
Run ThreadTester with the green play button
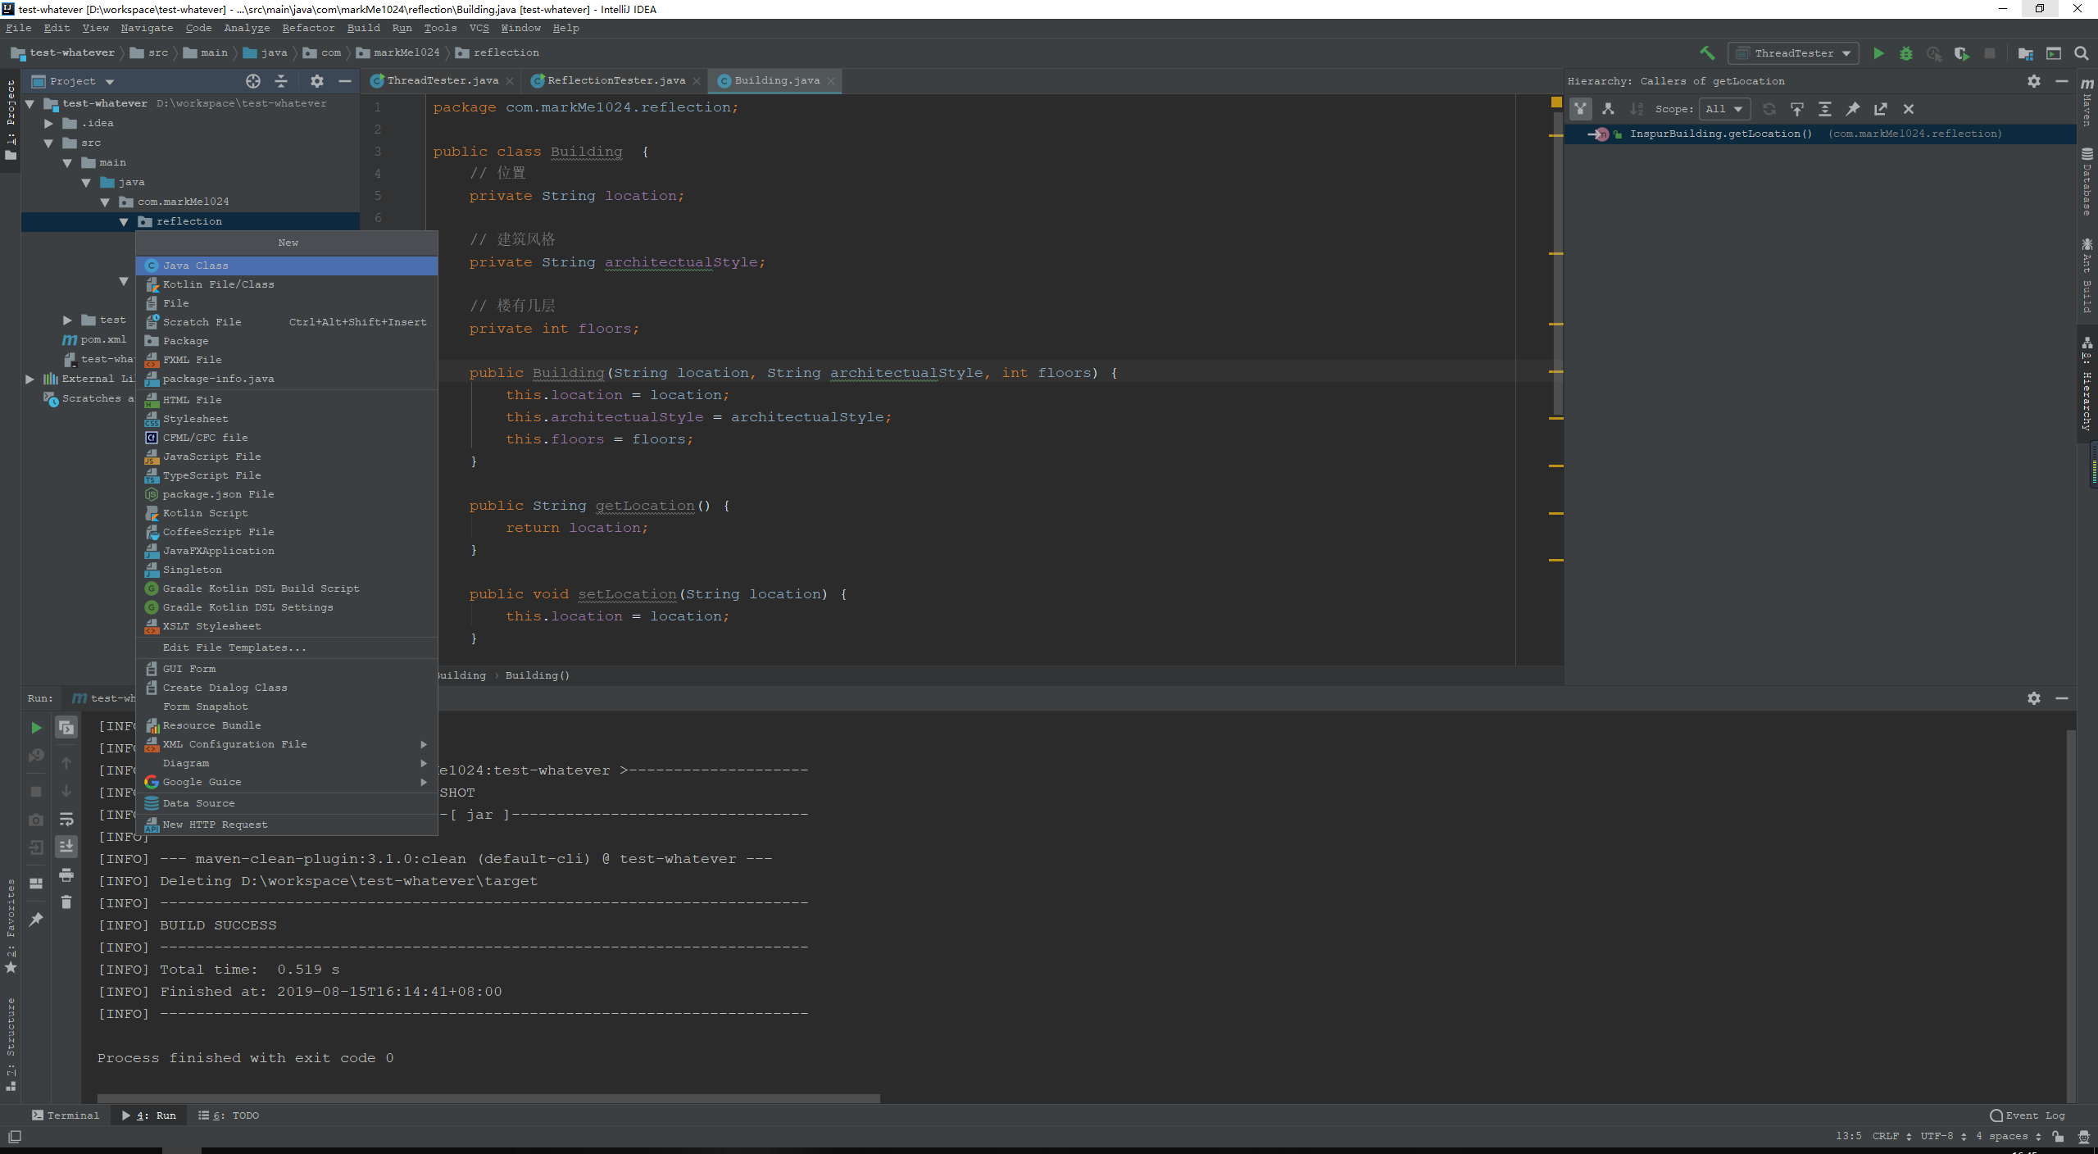click(1878, 53)
